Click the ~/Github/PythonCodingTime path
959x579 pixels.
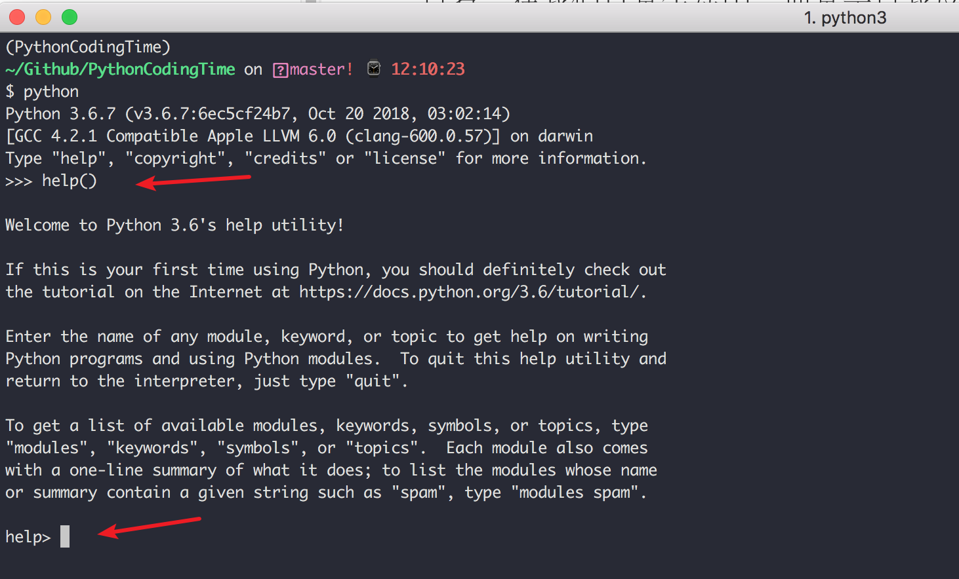click(120, 69)
